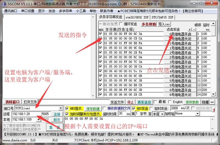Open 通讯端口 menu
The width and height of the screenshot is (220, 145).
(10, 11)
